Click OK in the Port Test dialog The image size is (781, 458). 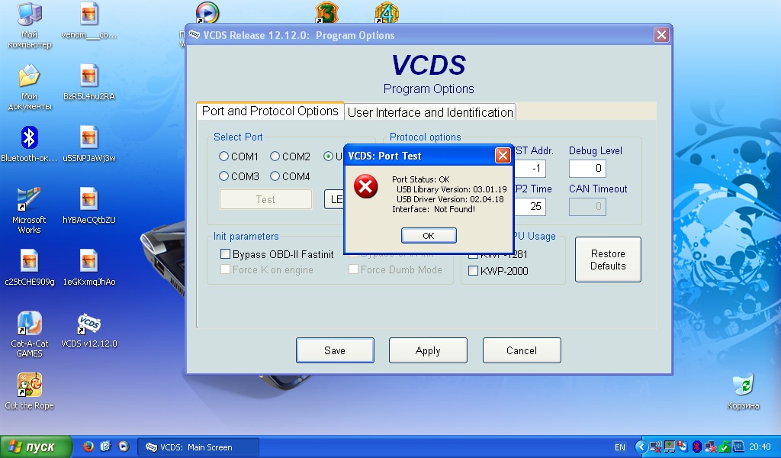click(x=429, y=236)
